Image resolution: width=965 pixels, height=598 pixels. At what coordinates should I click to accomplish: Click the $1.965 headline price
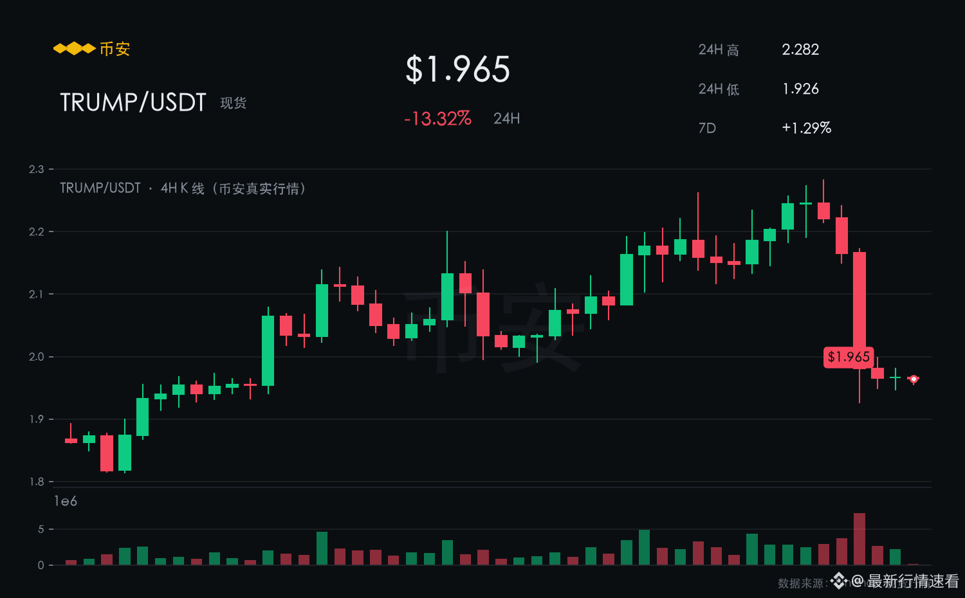458,69
